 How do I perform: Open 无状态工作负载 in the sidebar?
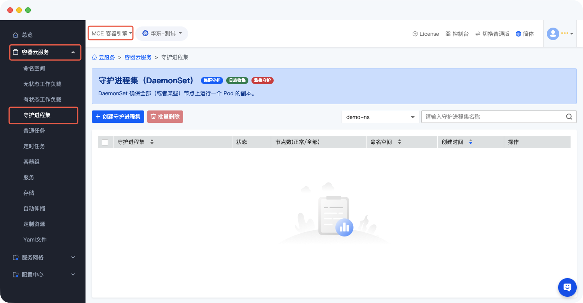(x=42, y=84)
